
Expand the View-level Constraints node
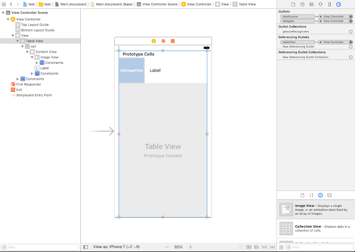18,79
